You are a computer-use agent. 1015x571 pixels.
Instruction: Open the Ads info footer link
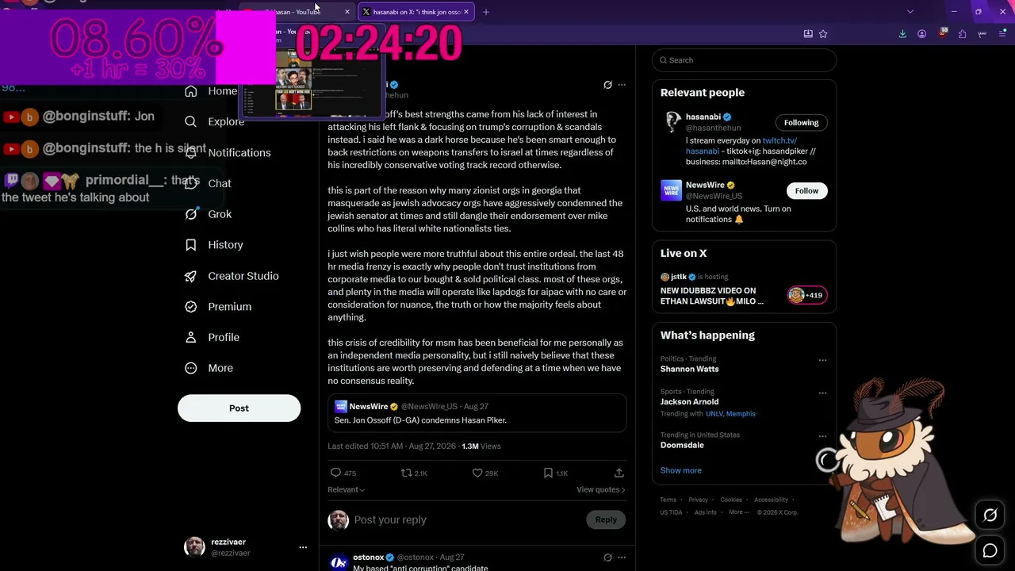[705, 512]
